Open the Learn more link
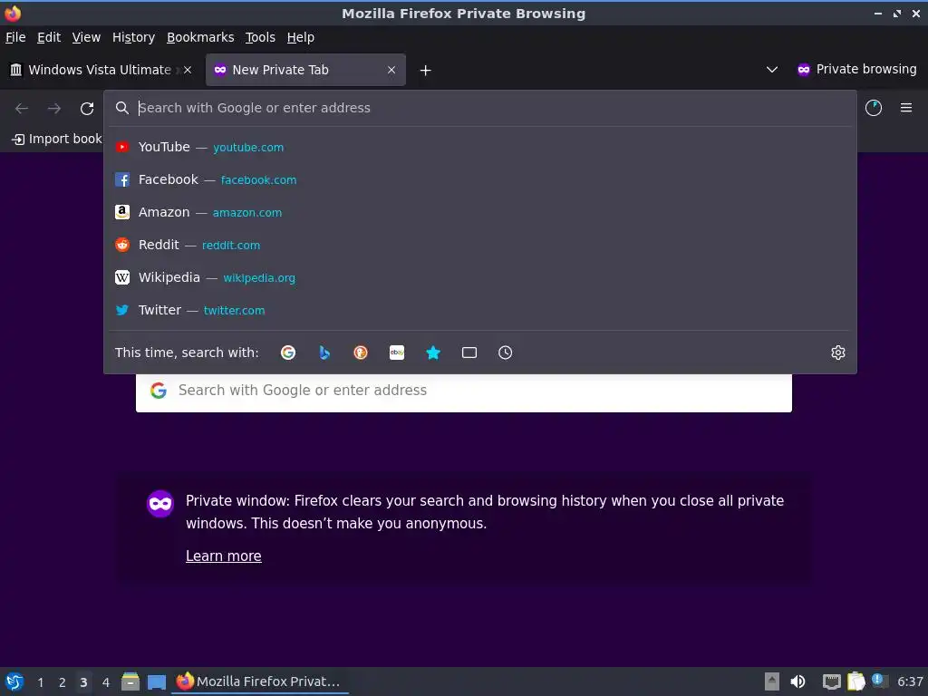Screen dimensions: 928x696 click(224, 556)
